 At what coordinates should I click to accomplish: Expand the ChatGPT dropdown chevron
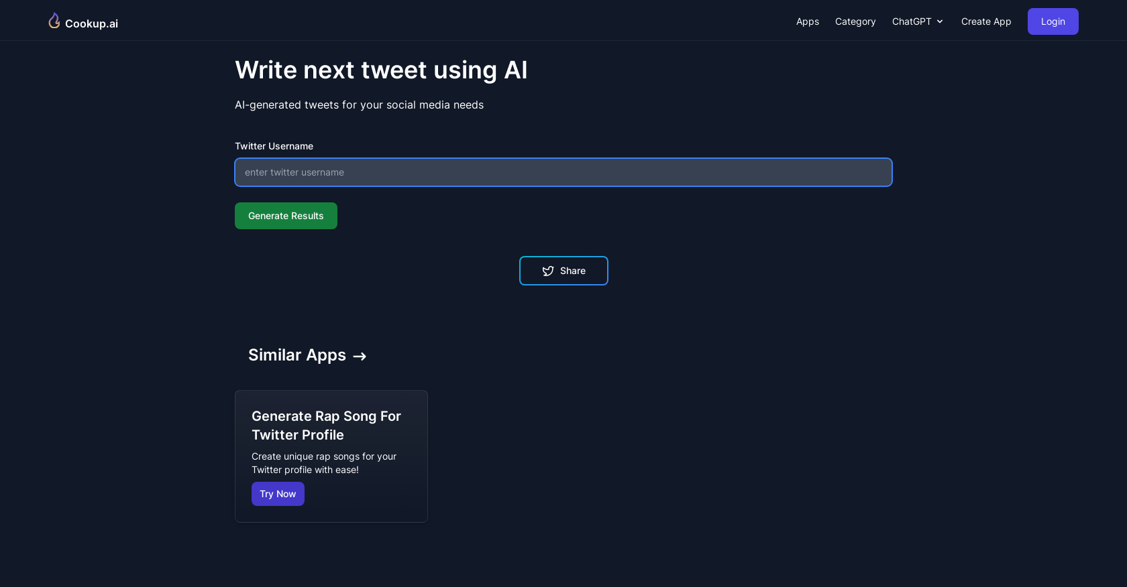click(940, 21)
